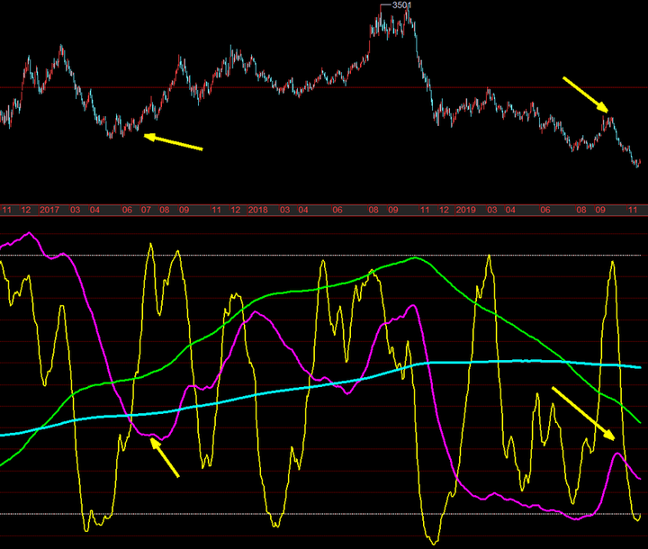The width and height of the screenshot is (648, 549).
Task: Click the 06 month marker within 2018
Action: pos(337,210)
